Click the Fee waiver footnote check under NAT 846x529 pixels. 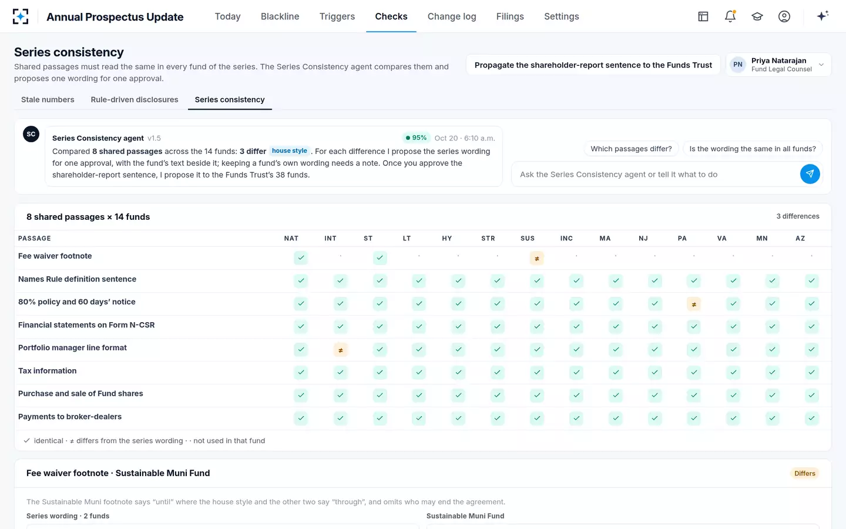301,258
